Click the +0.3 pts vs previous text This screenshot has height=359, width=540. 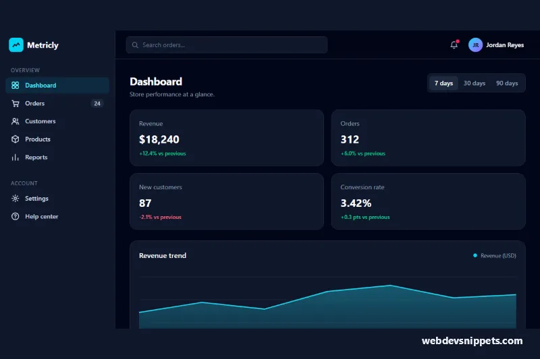pyautogui.click(x=365, y=217)
